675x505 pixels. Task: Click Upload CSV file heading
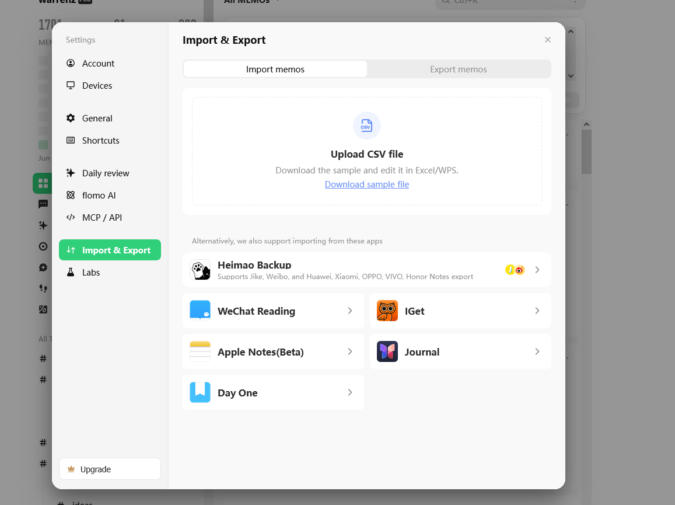point(367,154)
